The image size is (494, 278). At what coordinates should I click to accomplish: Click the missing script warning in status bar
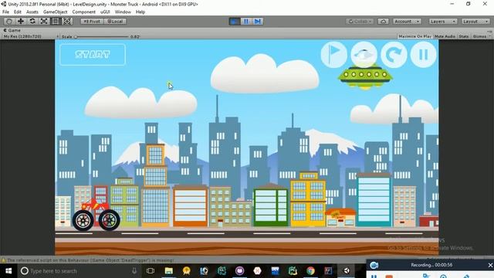(88, 260)
